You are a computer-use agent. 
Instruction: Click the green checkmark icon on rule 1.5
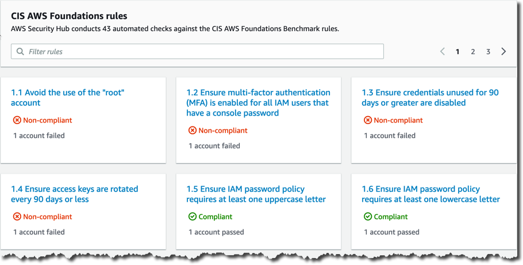tap(193, 217)
